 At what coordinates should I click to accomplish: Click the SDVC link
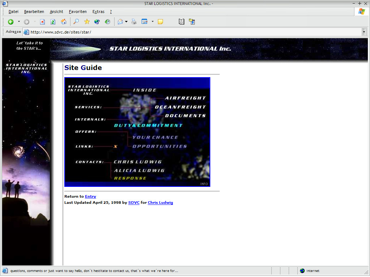click(134, 203)
